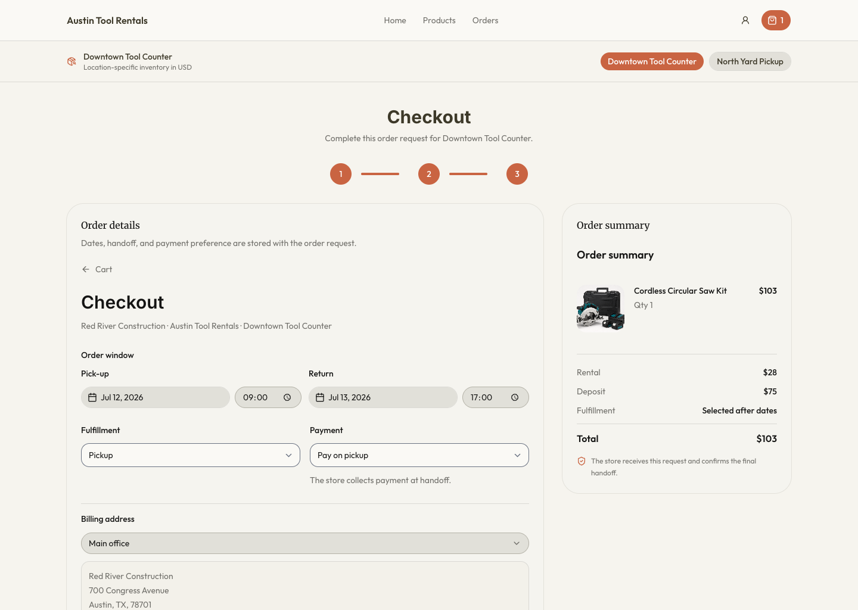Open the Pay on pickup payment dropdown
This screenshot has height=610, width=858.
(x=419, y=455)
